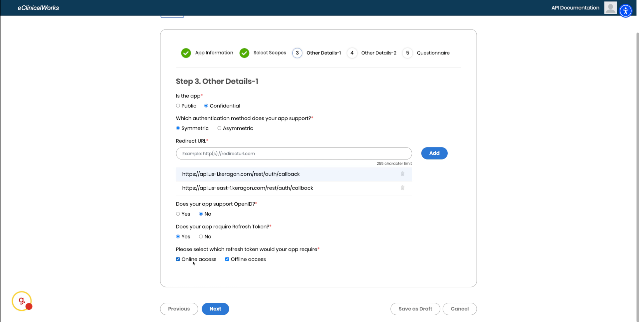Open the red 'g' recorder widget
Screen dimensions: 639x322
[22, 301]
